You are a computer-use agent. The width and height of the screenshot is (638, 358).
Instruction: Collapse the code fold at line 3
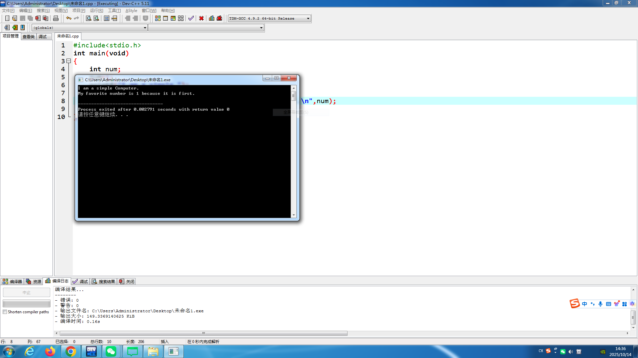[x=69, y=61]
